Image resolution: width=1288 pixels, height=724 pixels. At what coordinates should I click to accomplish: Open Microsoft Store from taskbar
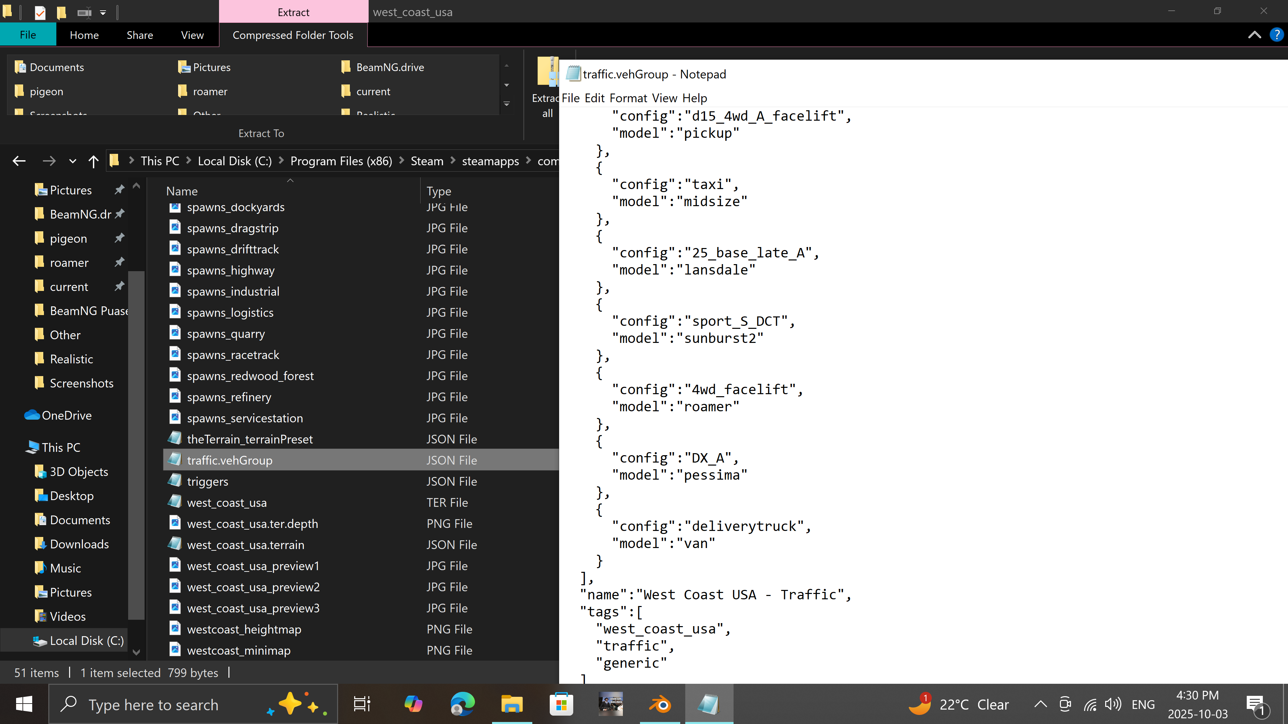point(561,705)
